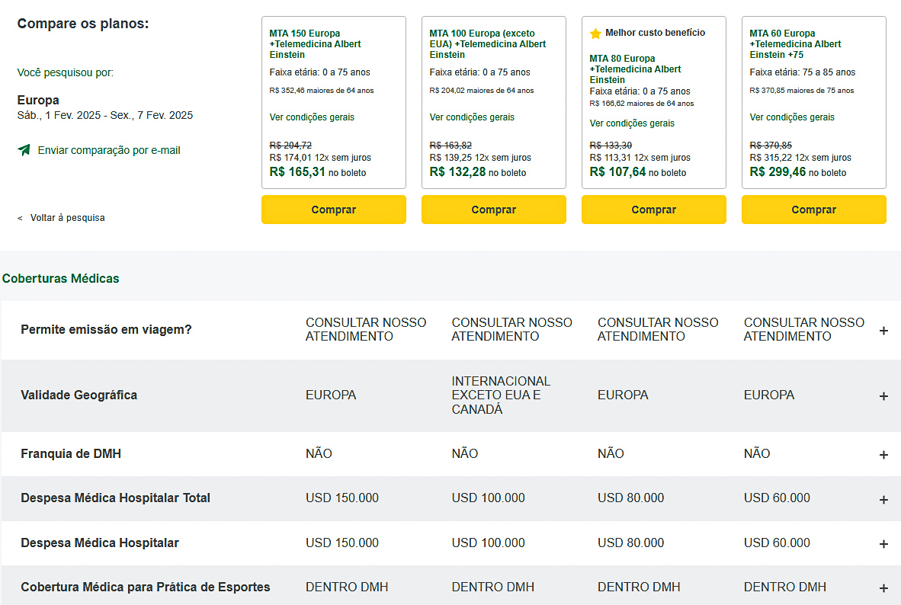
Task: Click the paper plane email icon
Action: pos(24,150)
